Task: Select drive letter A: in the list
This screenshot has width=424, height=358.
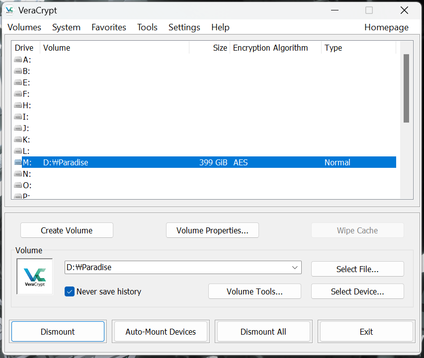Action: coord(27,60)
